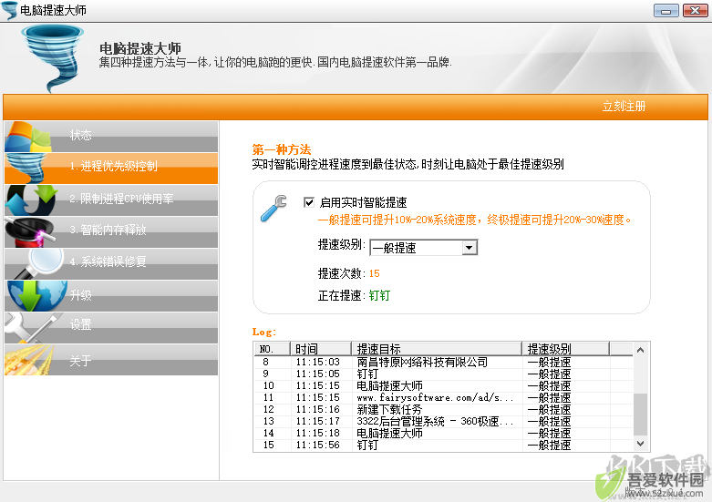This screenshot has width=712, height=502.
Task: Select log row 新建下载任务
Action: [x=389, y=409]
